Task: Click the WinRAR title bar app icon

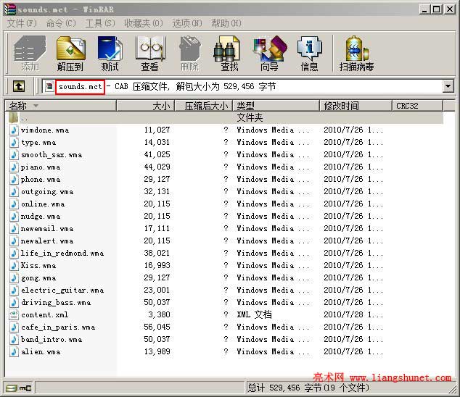Action: point(9,9)
